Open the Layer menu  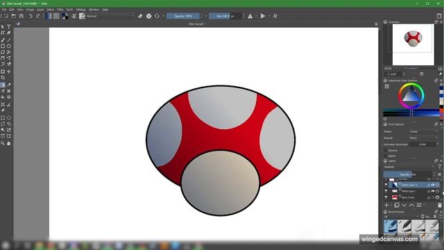[x=40, y=10]
